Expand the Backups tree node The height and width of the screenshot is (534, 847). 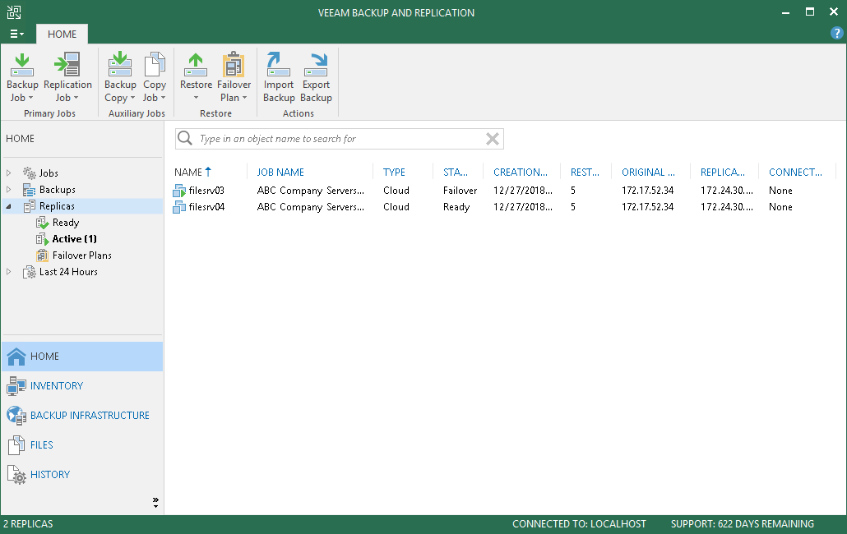pyautogui.click(x=9, y=189)
